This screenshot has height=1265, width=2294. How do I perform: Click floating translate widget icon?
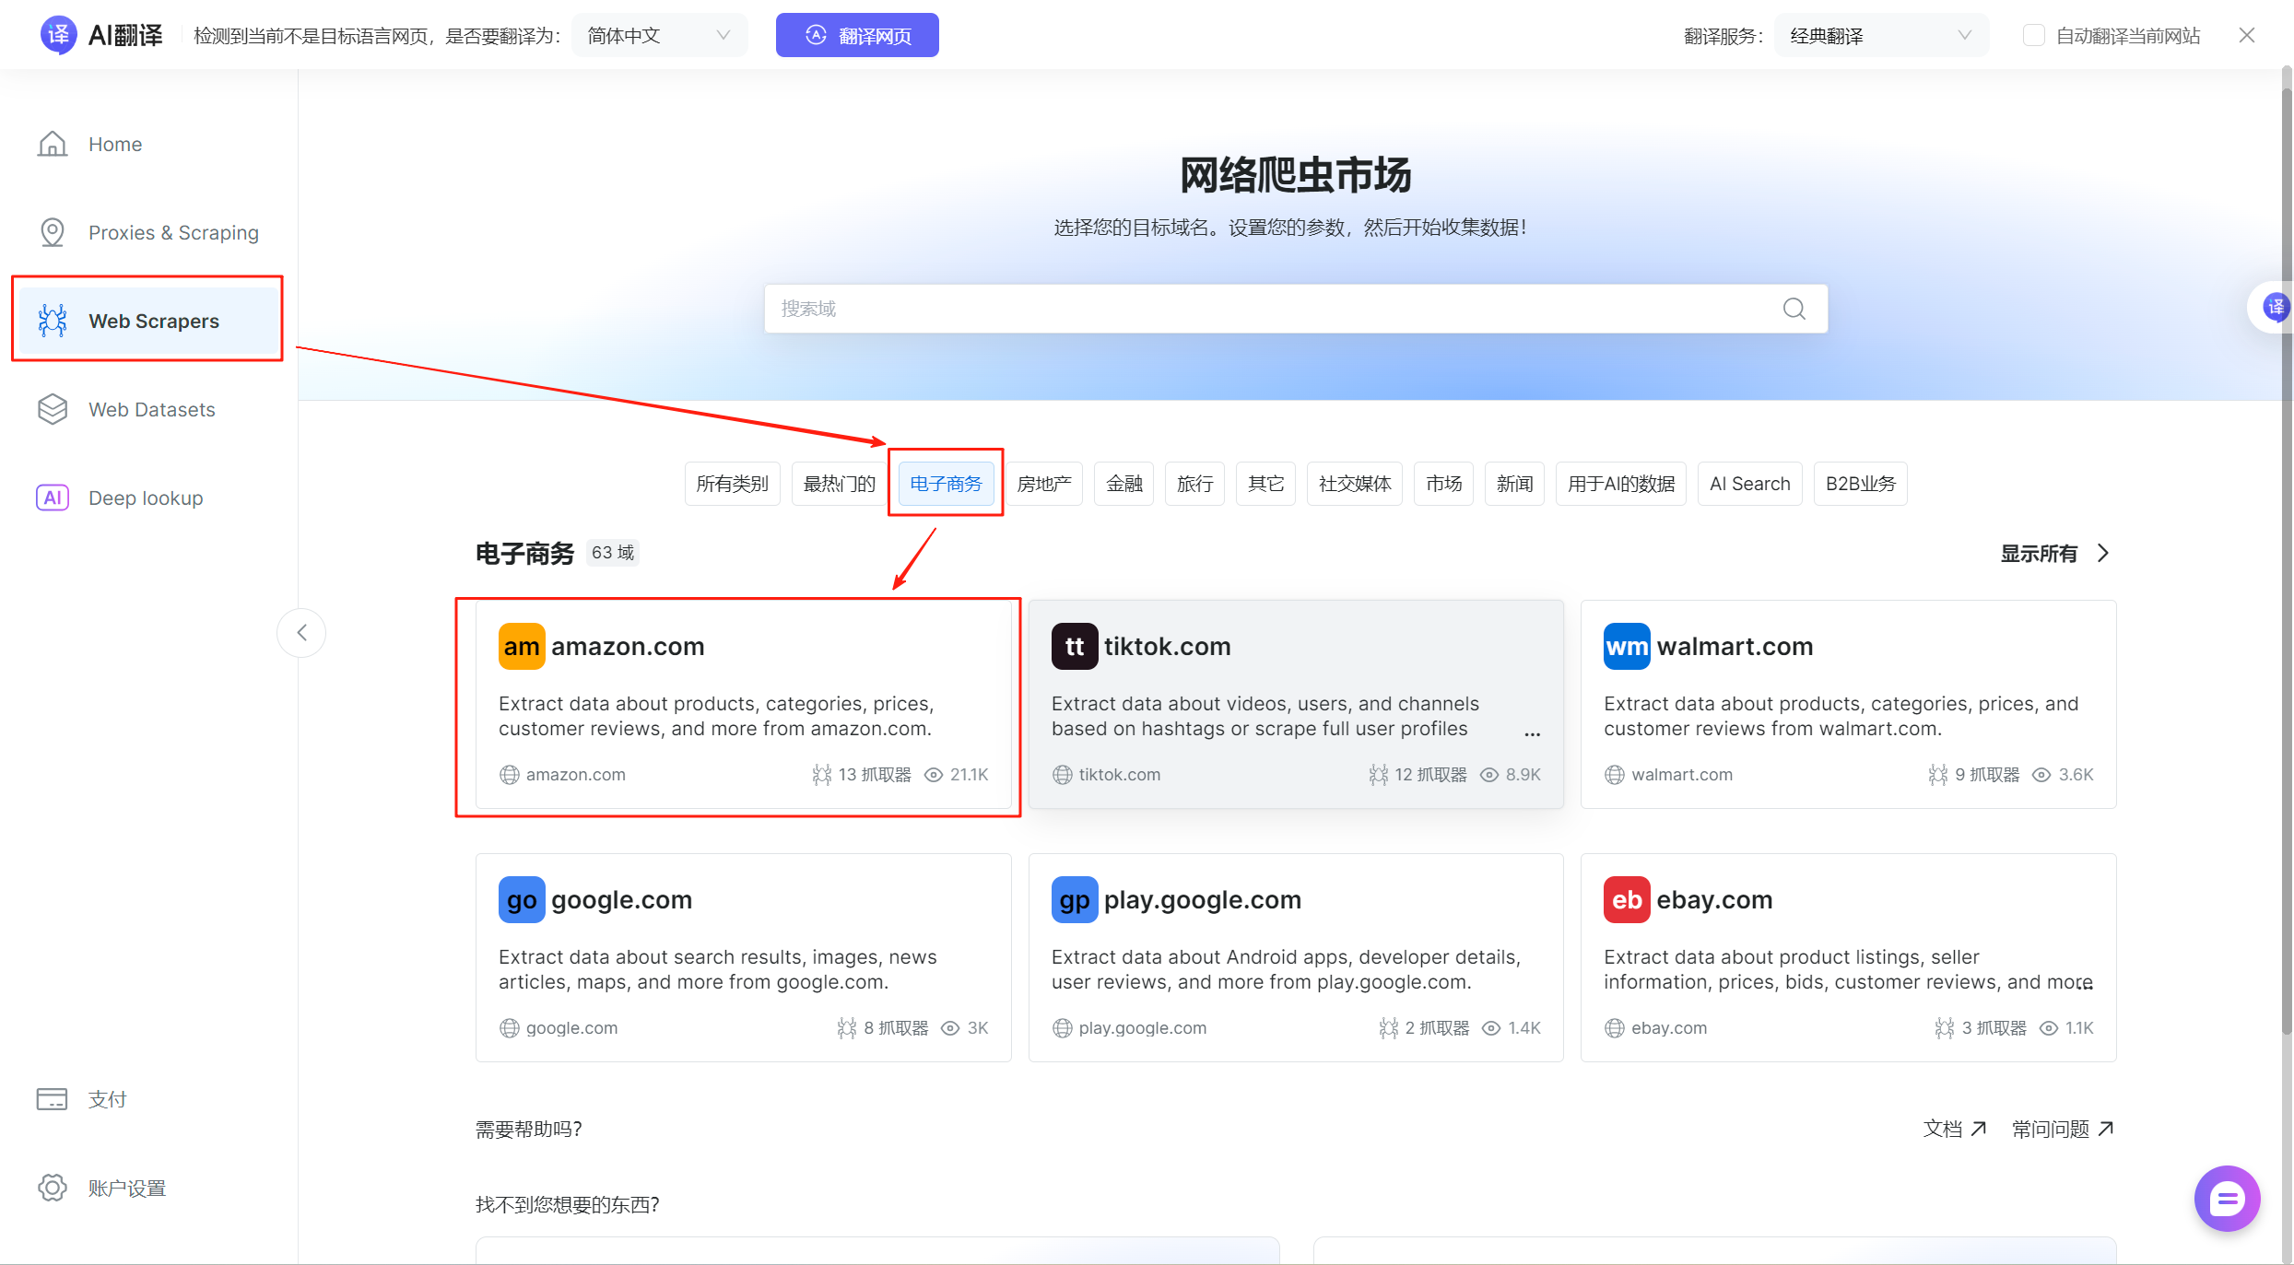[2276, 307]
